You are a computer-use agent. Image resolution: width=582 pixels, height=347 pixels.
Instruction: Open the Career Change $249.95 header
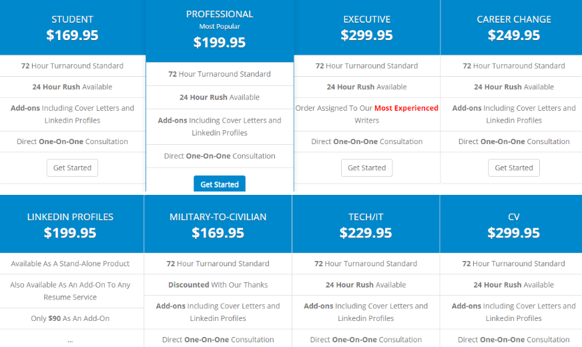(514, 27)
